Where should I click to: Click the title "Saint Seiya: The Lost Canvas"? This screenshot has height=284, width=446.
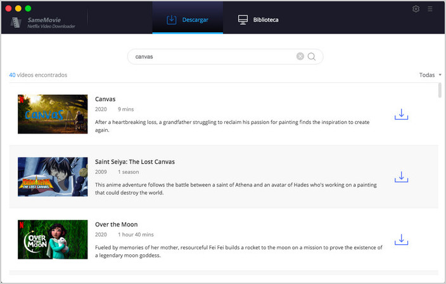click(x=135, y=162)
